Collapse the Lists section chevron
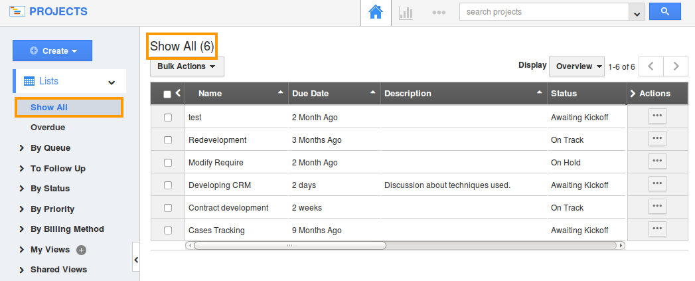This screenshot has height=281, width=695. click(112, 82)
